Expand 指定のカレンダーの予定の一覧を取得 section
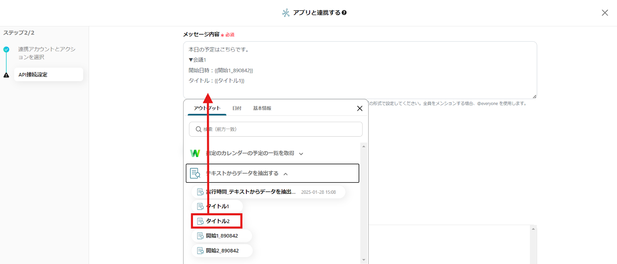Viewport: 617px width, 264px height. point(301,154)
